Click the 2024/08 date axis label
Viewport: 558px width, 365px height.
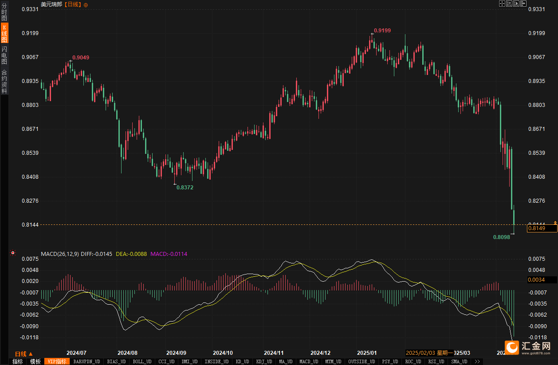[127, 353]
